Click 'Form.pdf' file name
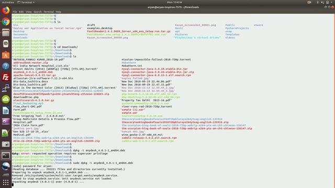335x188 pixels. 19,110
